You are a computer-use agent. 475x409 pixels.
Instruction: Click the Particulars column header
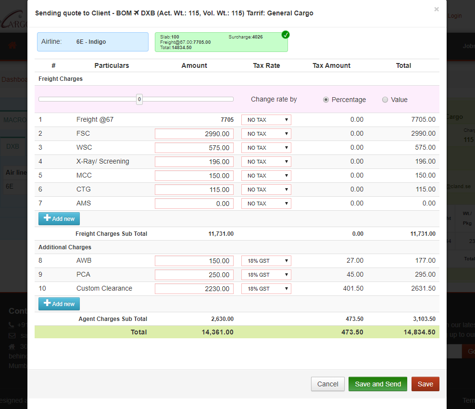point(112,65)
